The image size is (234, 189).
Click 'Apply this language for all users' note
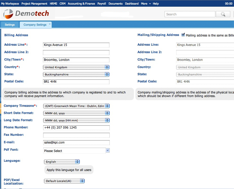coord(69,170)
